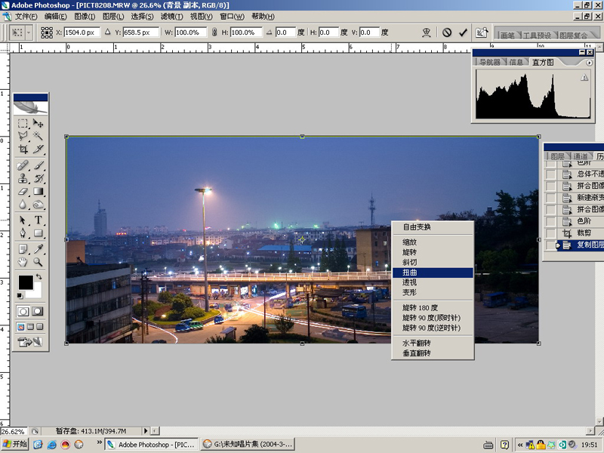Select the Zoom magnifier tool
The height and width of the screenshot is (453, 604).
click(x=38, y=262)
